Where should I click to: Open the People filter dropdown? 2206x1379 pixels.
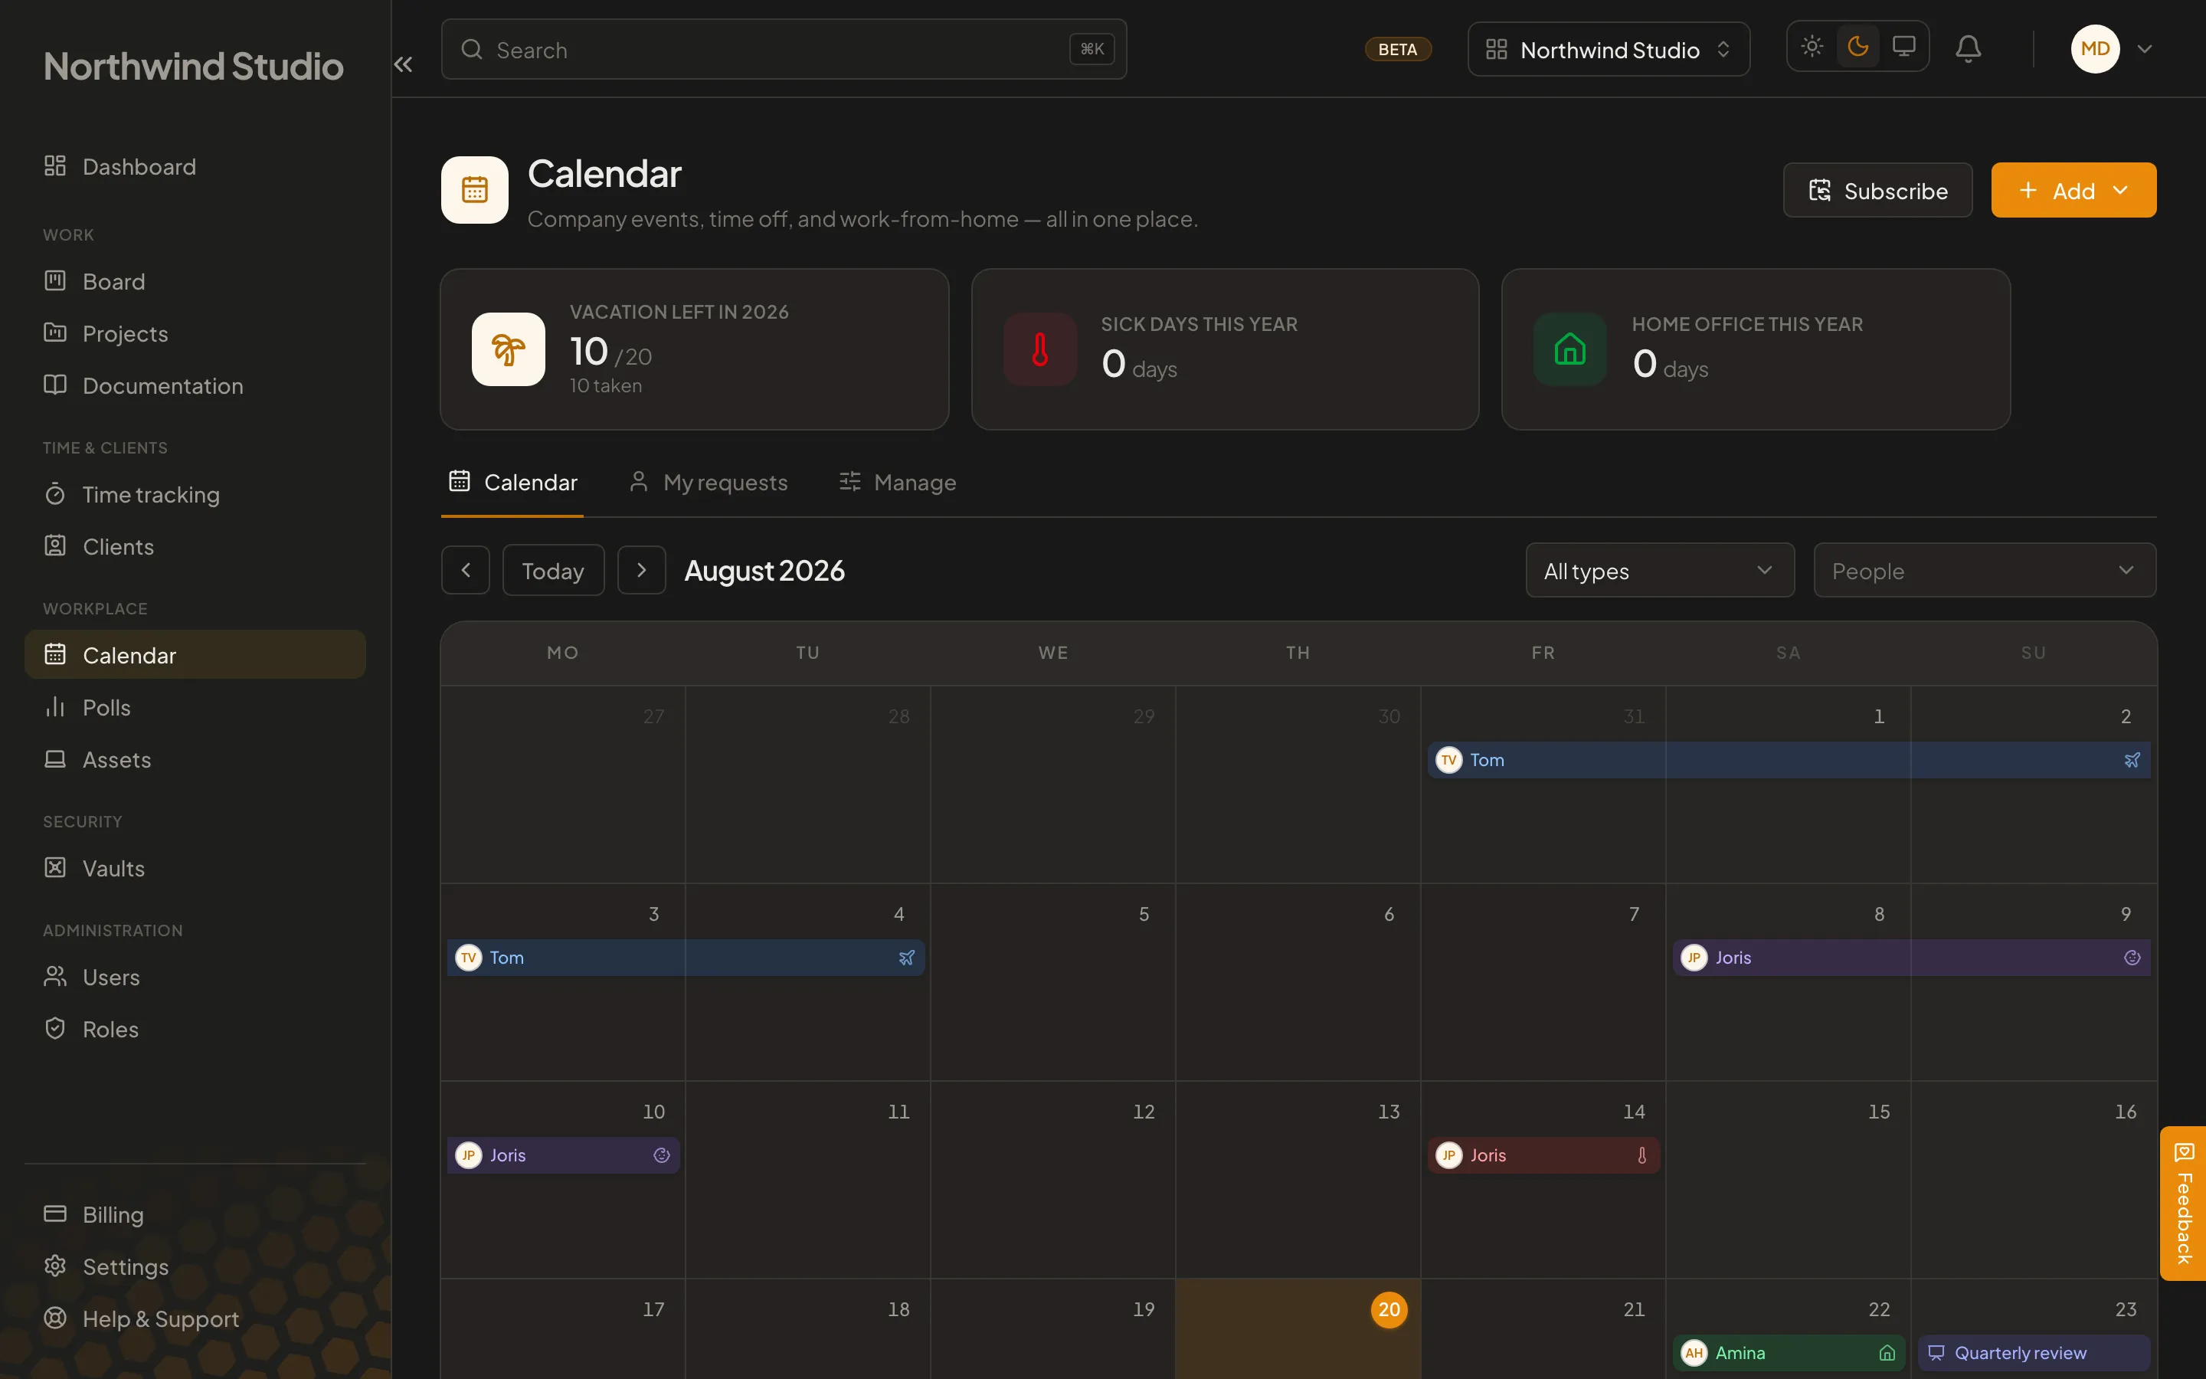pyautogui.click(x=1985, y=571)
